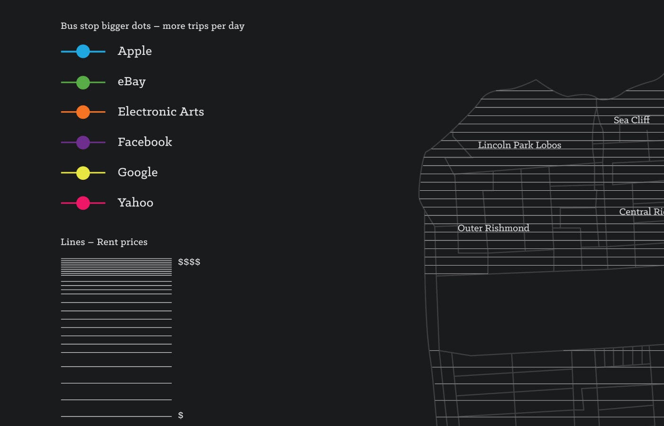Click the $$$$ high rent label

coord(189,262)
